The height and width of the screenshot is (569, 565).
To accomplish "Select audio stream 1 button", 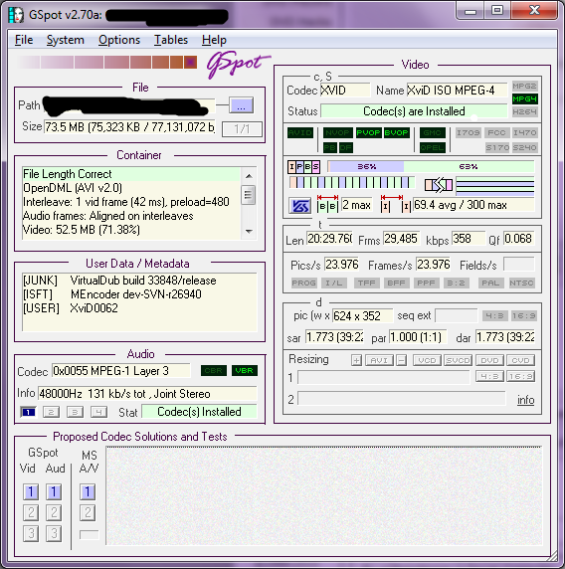I will click(x=28, y=412).
